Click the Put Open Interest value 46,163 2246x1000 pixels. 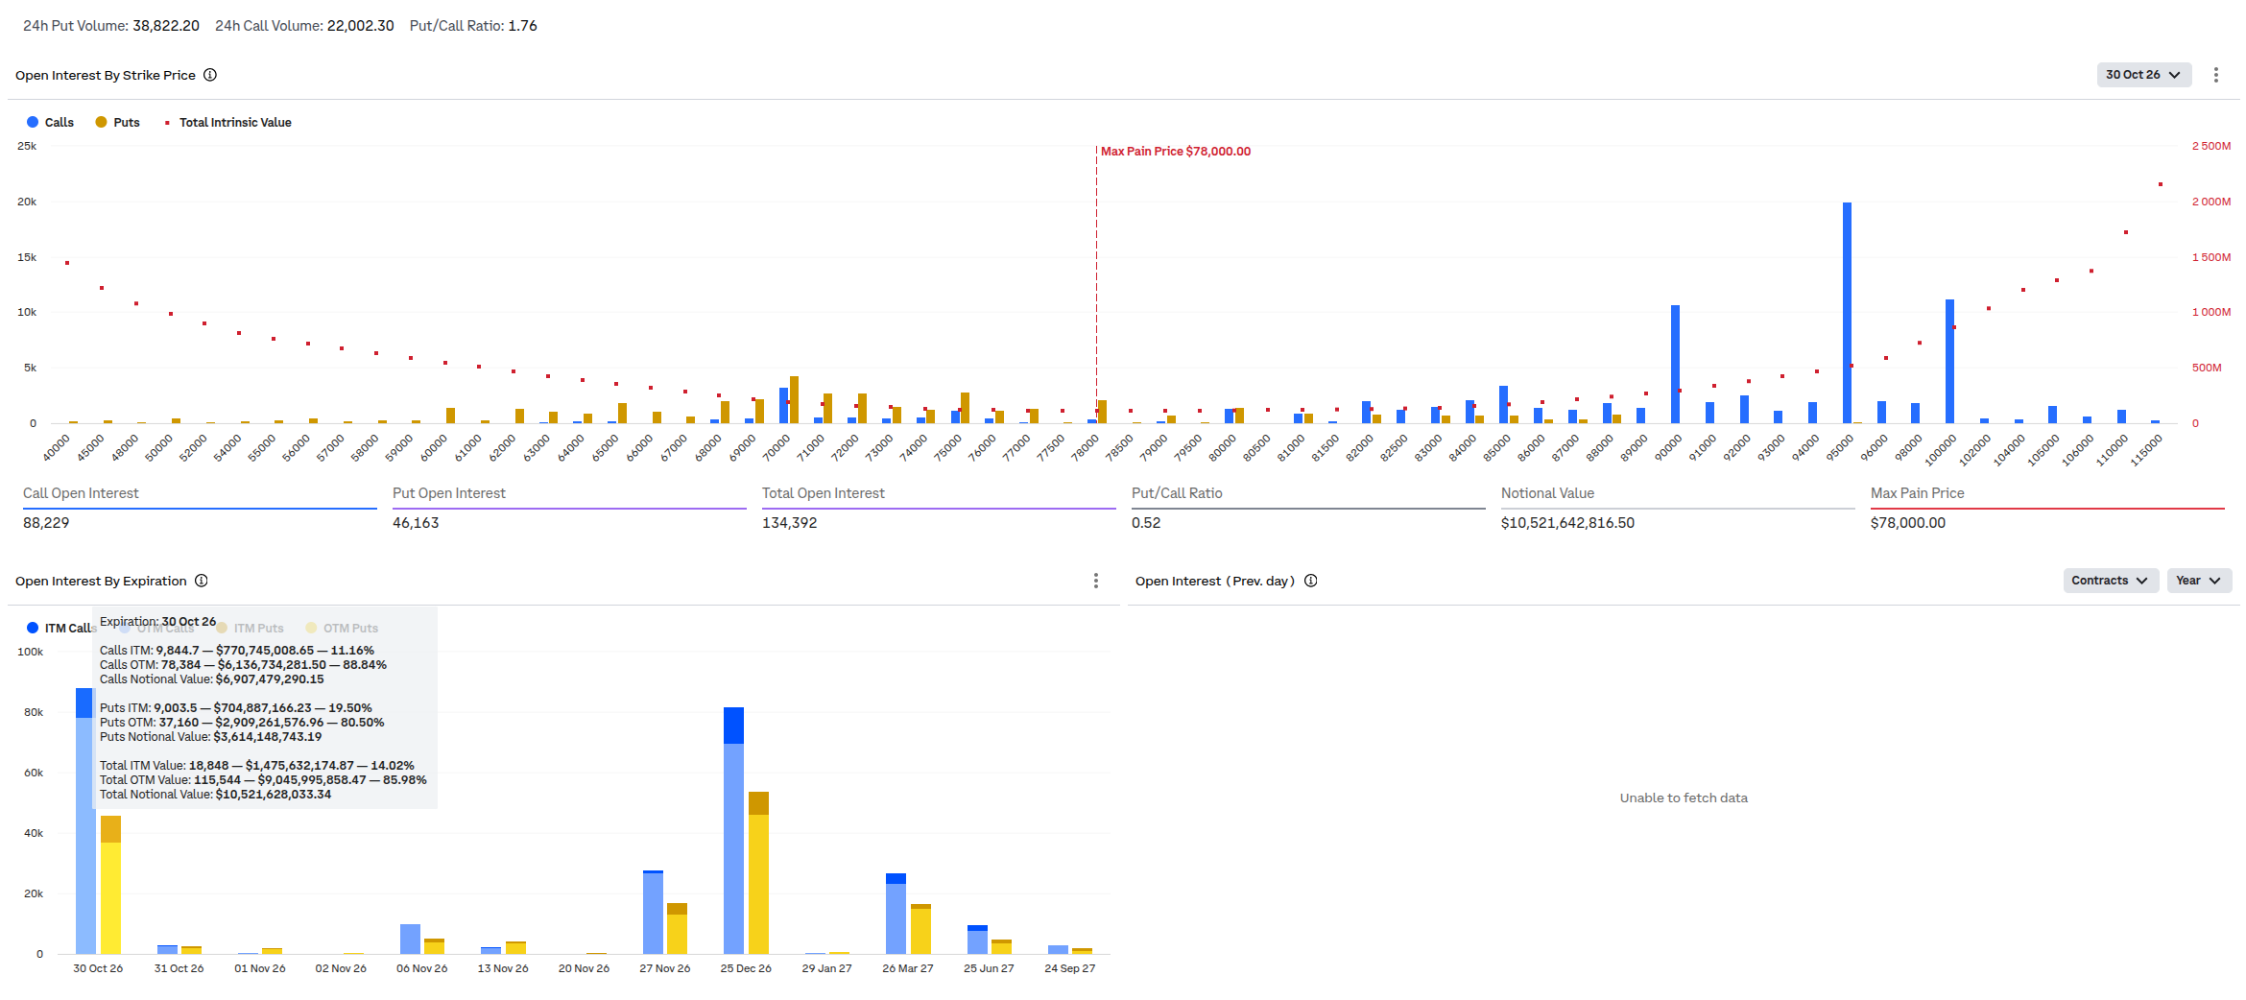[416, 523]
